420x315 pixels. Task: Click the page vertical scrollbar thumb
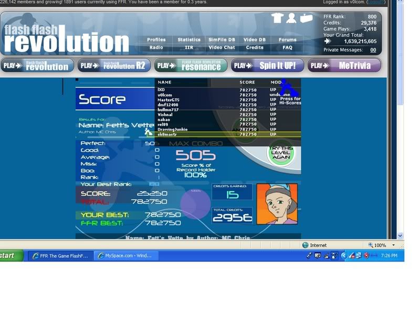click(x=400, y=55)
